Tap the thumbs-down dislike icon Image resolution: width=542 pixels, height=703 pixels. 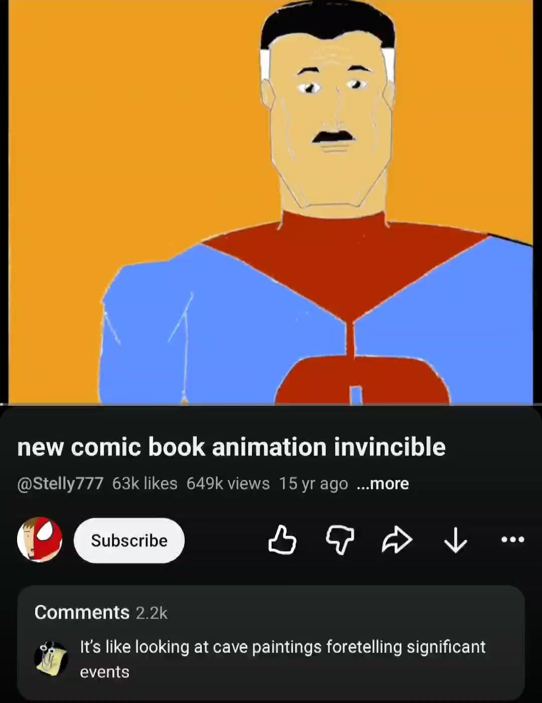(340, 540)
